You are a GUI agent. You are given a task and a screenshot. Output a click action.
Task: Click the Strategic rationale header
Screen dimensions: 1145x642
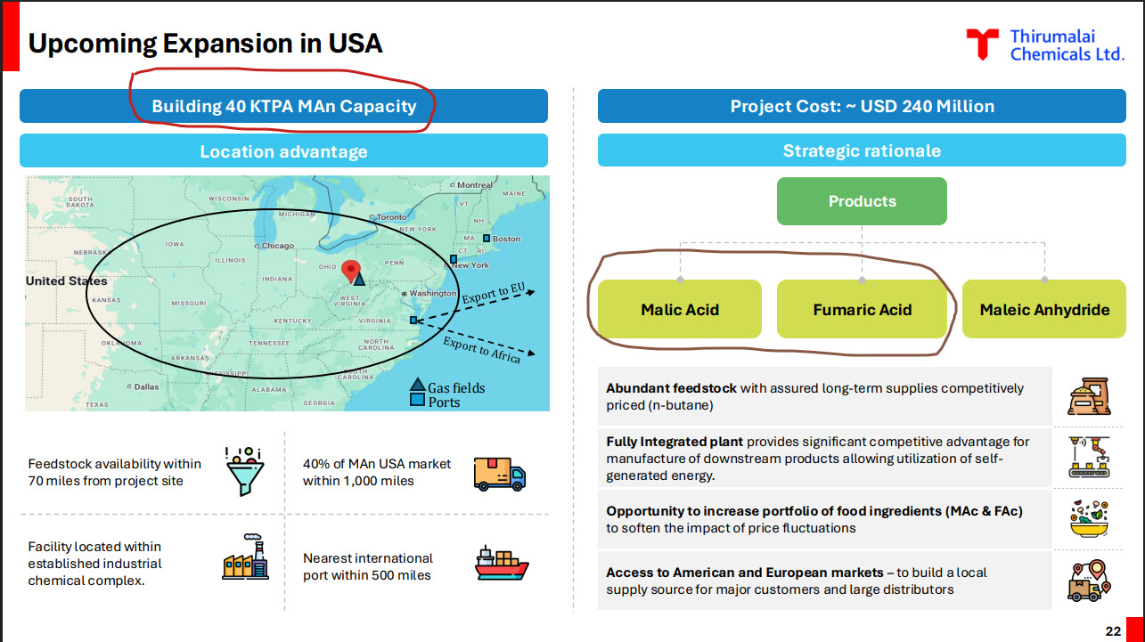coord(862,150)
